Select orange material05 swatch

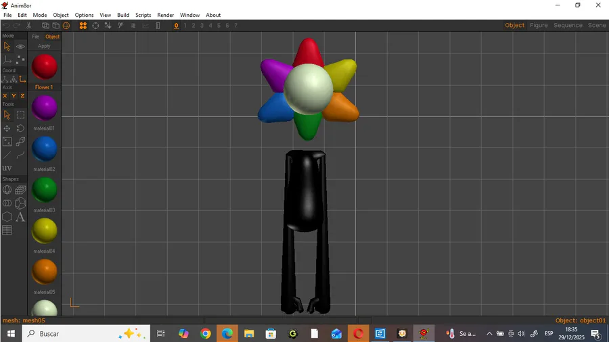44,272
